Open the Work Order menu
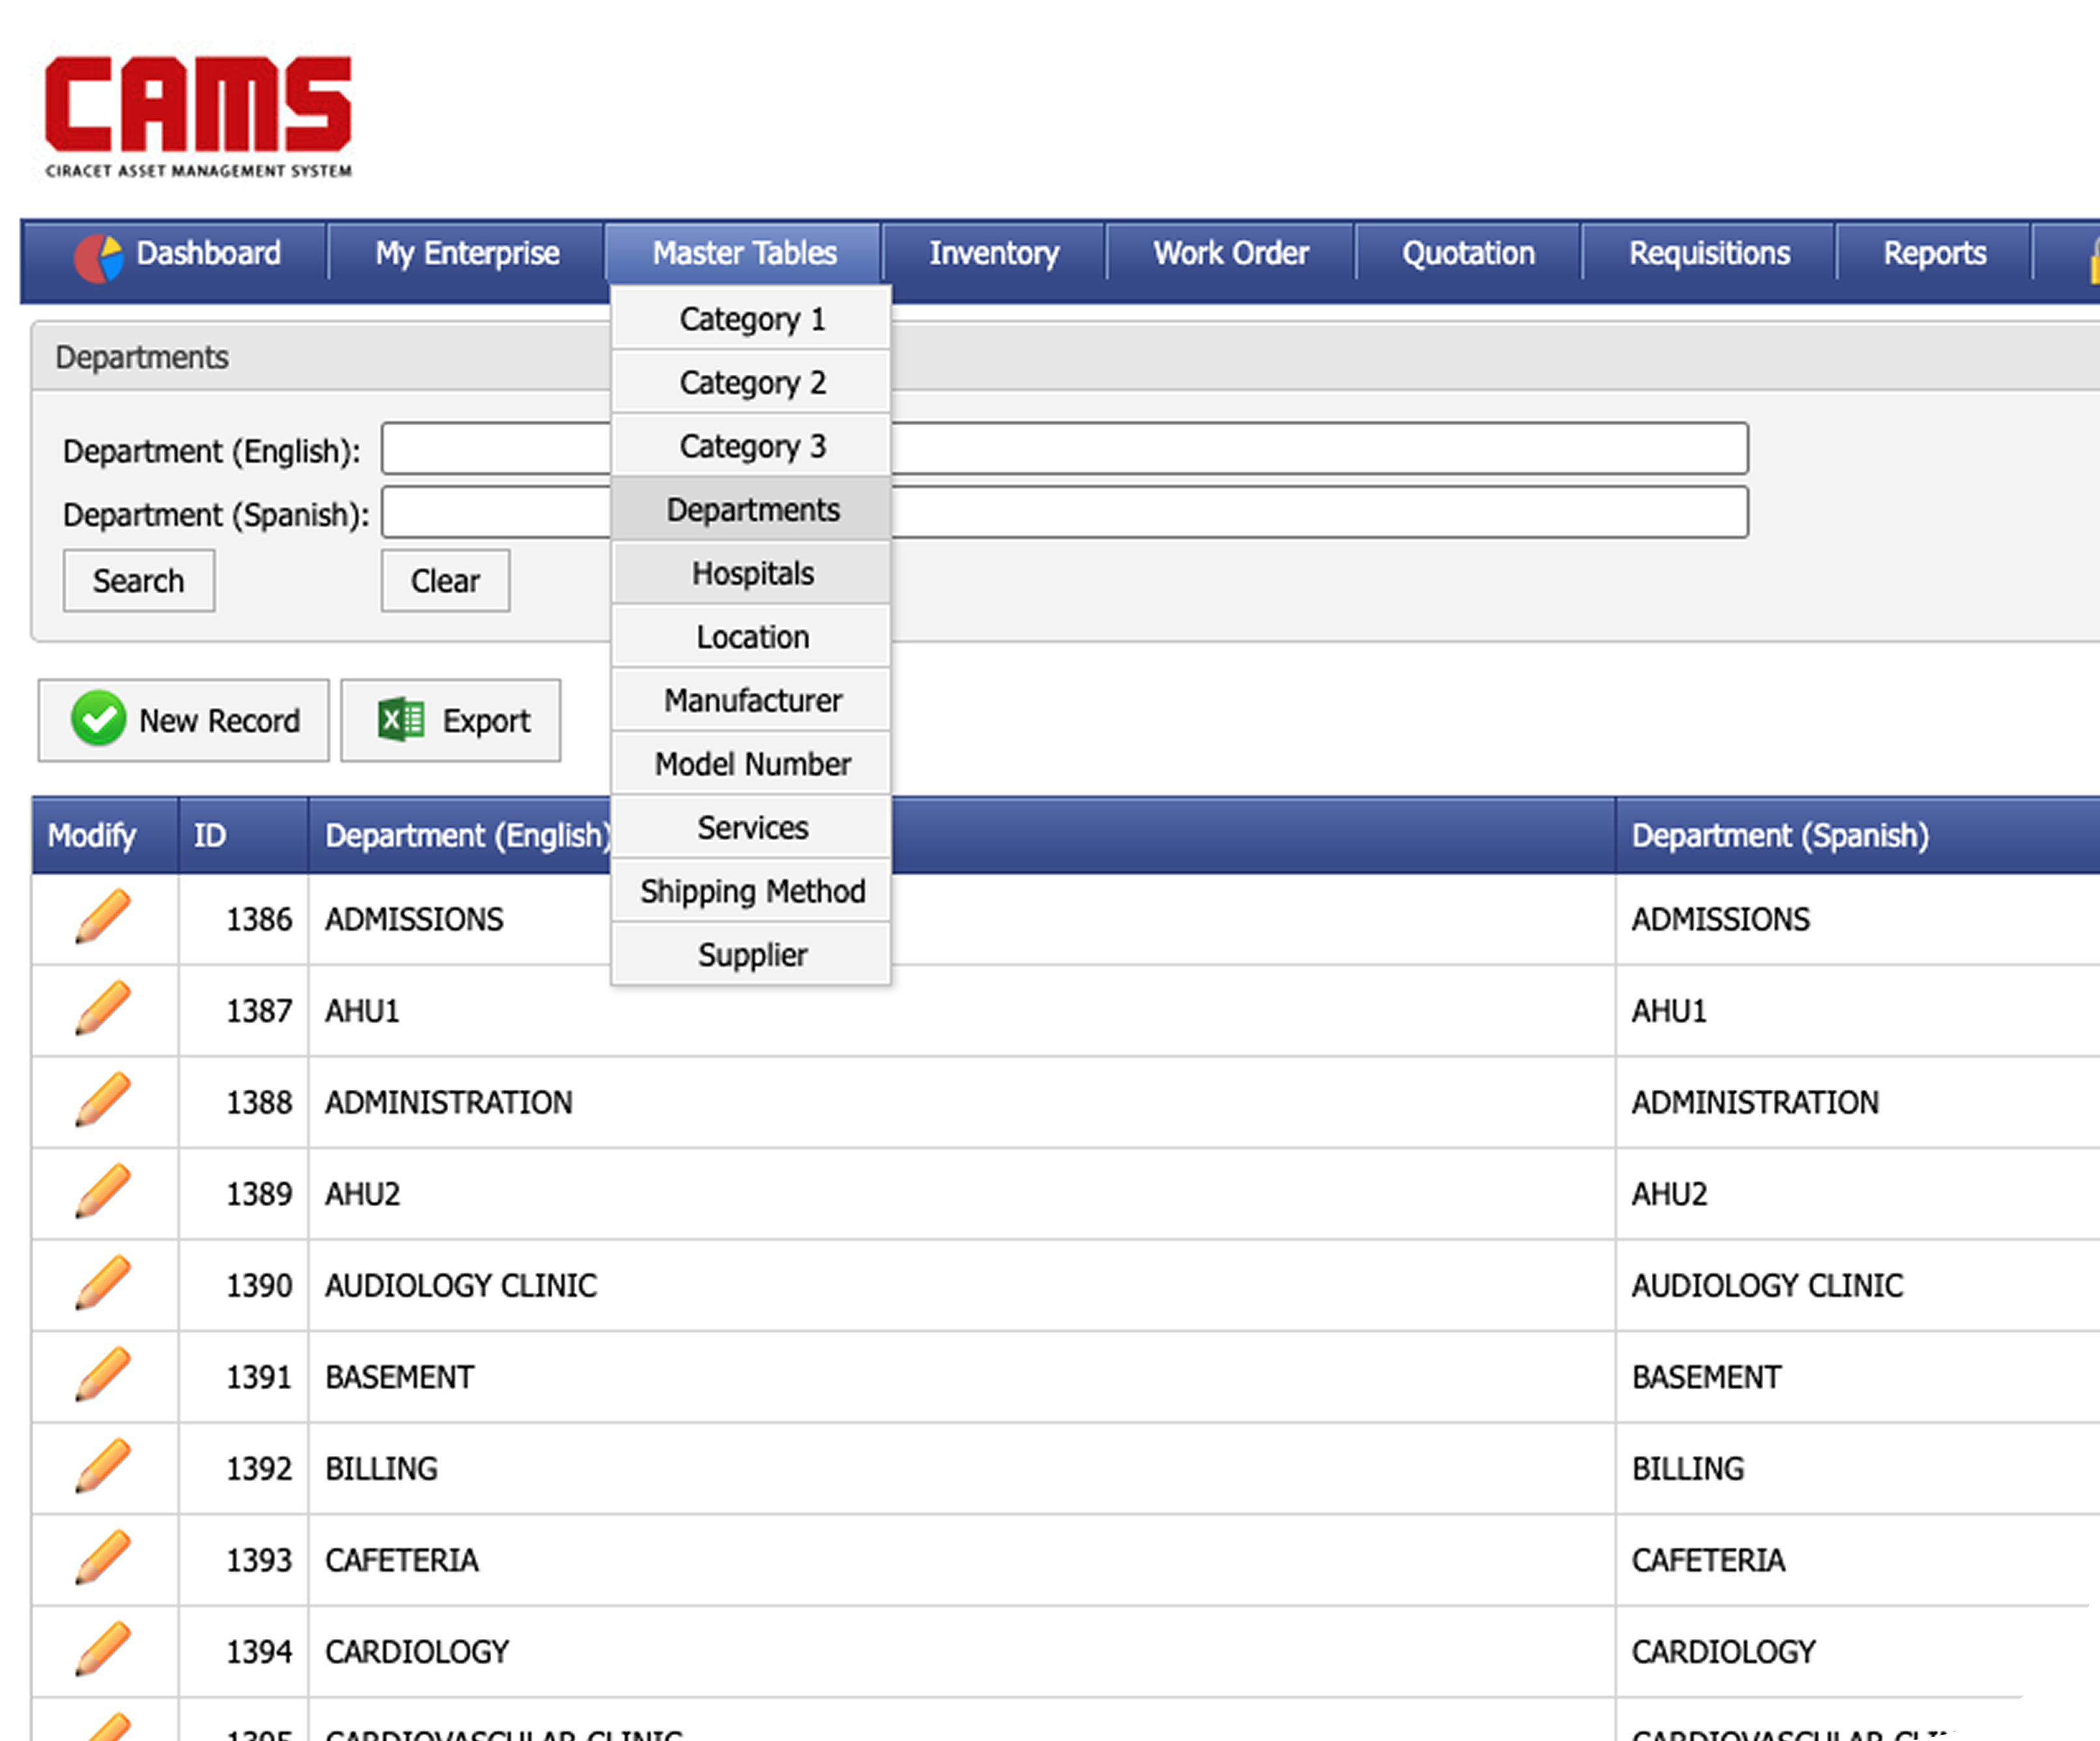This screenshot has width=2100, height=1741. pyautogui.click(x=1230, y=254)
